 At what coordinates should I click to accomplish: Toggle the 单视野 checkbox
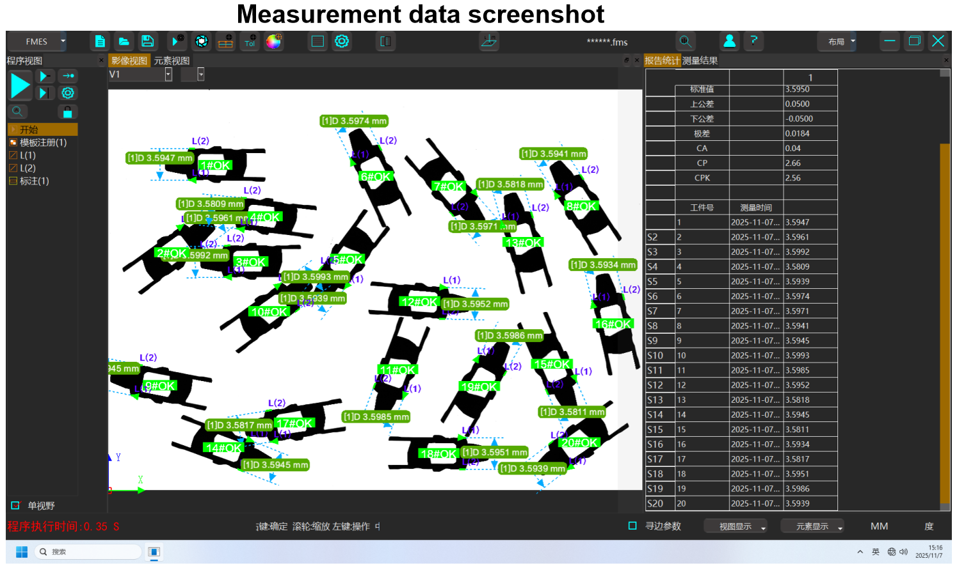[x=15, y=506]
